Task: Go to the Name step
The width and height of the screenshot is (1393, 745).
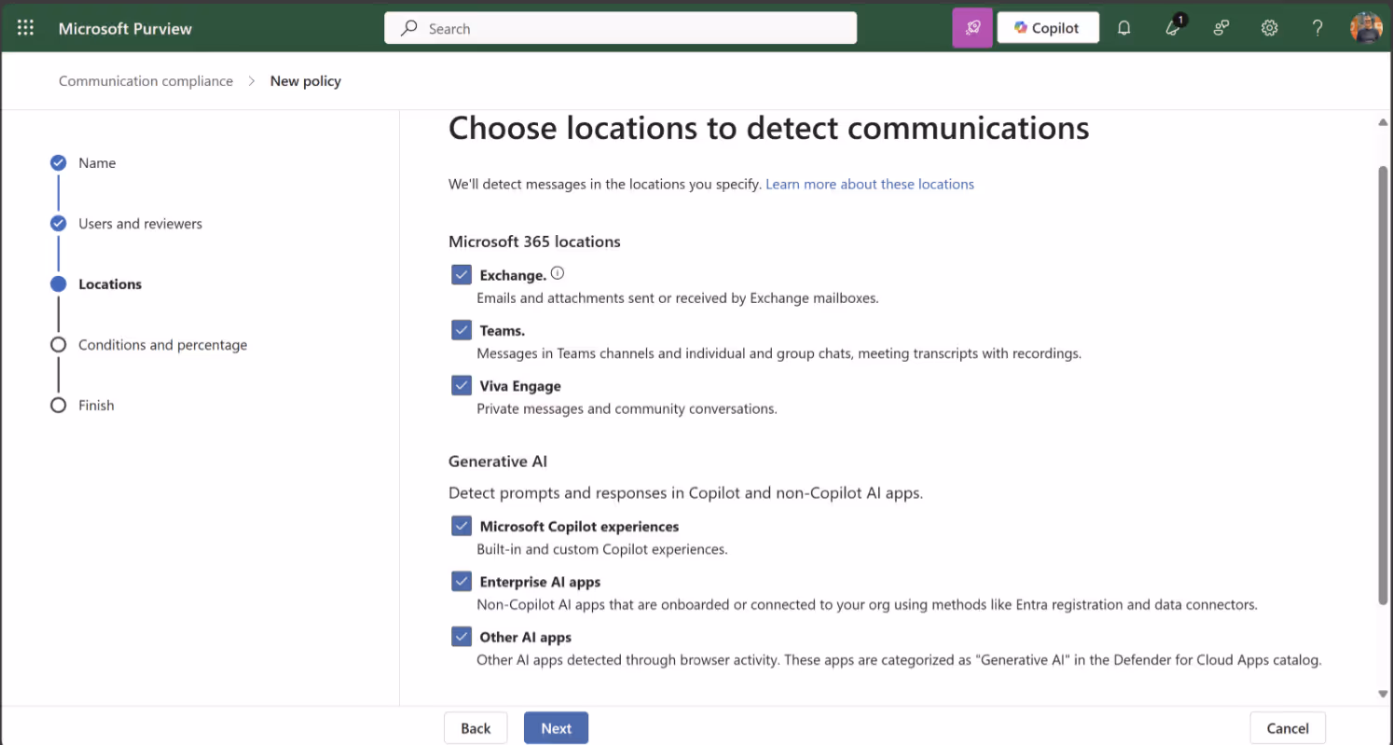Action: [97, 163]
